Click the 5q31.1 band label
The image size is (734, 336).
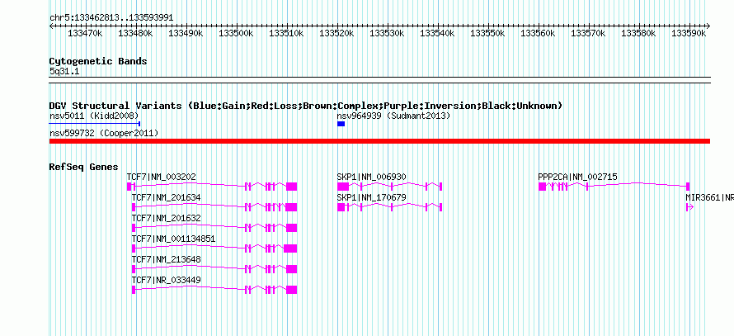point(64,71)
